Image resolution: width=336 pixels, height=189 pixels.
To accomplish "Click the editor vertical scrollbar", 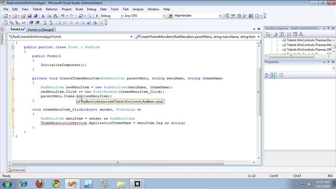I will click(x=259, y=92).
